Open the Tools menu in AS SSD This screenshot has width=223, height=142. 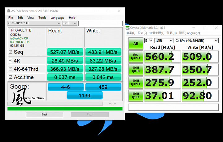coord(42,18)
